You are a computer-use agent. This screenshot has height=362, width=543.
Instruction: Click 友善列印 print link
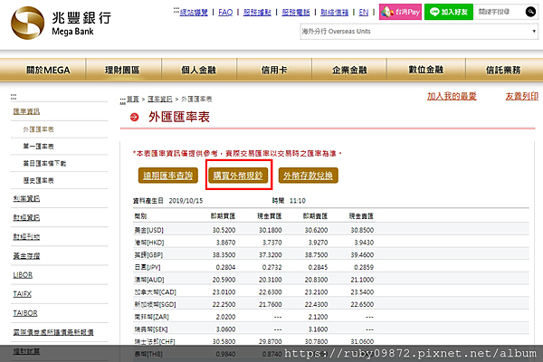pos(522,96)
